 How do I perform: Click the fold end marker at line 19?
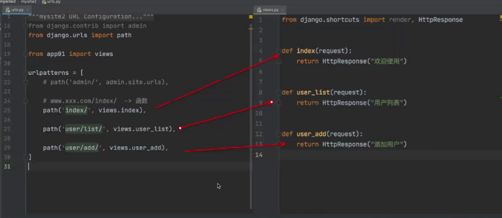click(25, 54)
